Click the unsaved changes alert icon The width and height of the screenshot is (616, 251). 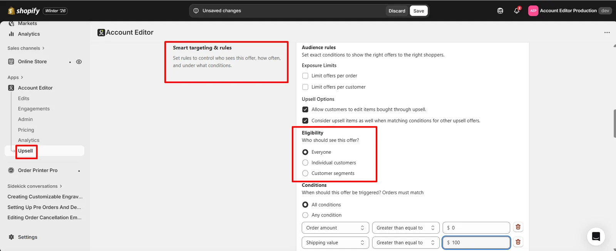(196, 11)
